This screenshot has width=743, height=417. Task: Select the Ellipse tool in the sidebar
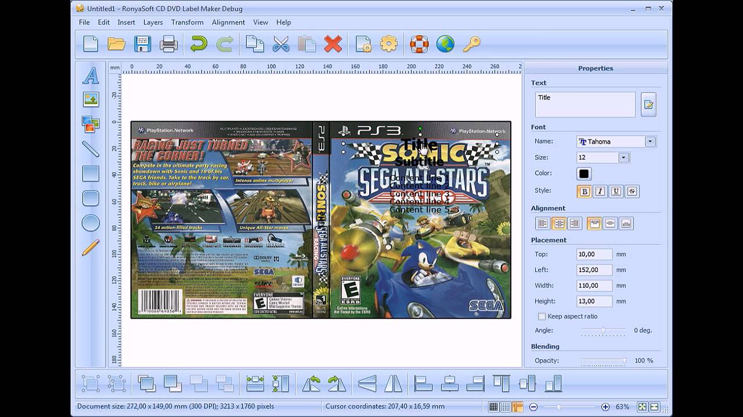coord(91,223)
